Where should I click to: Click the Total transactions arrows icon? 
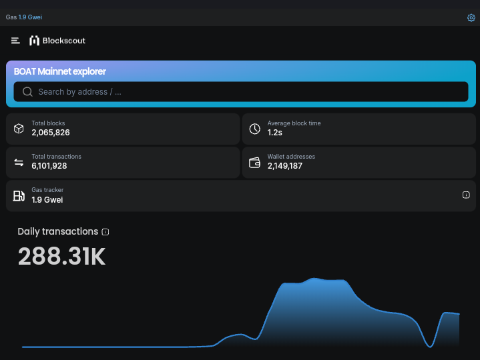(x=19, y=162)
